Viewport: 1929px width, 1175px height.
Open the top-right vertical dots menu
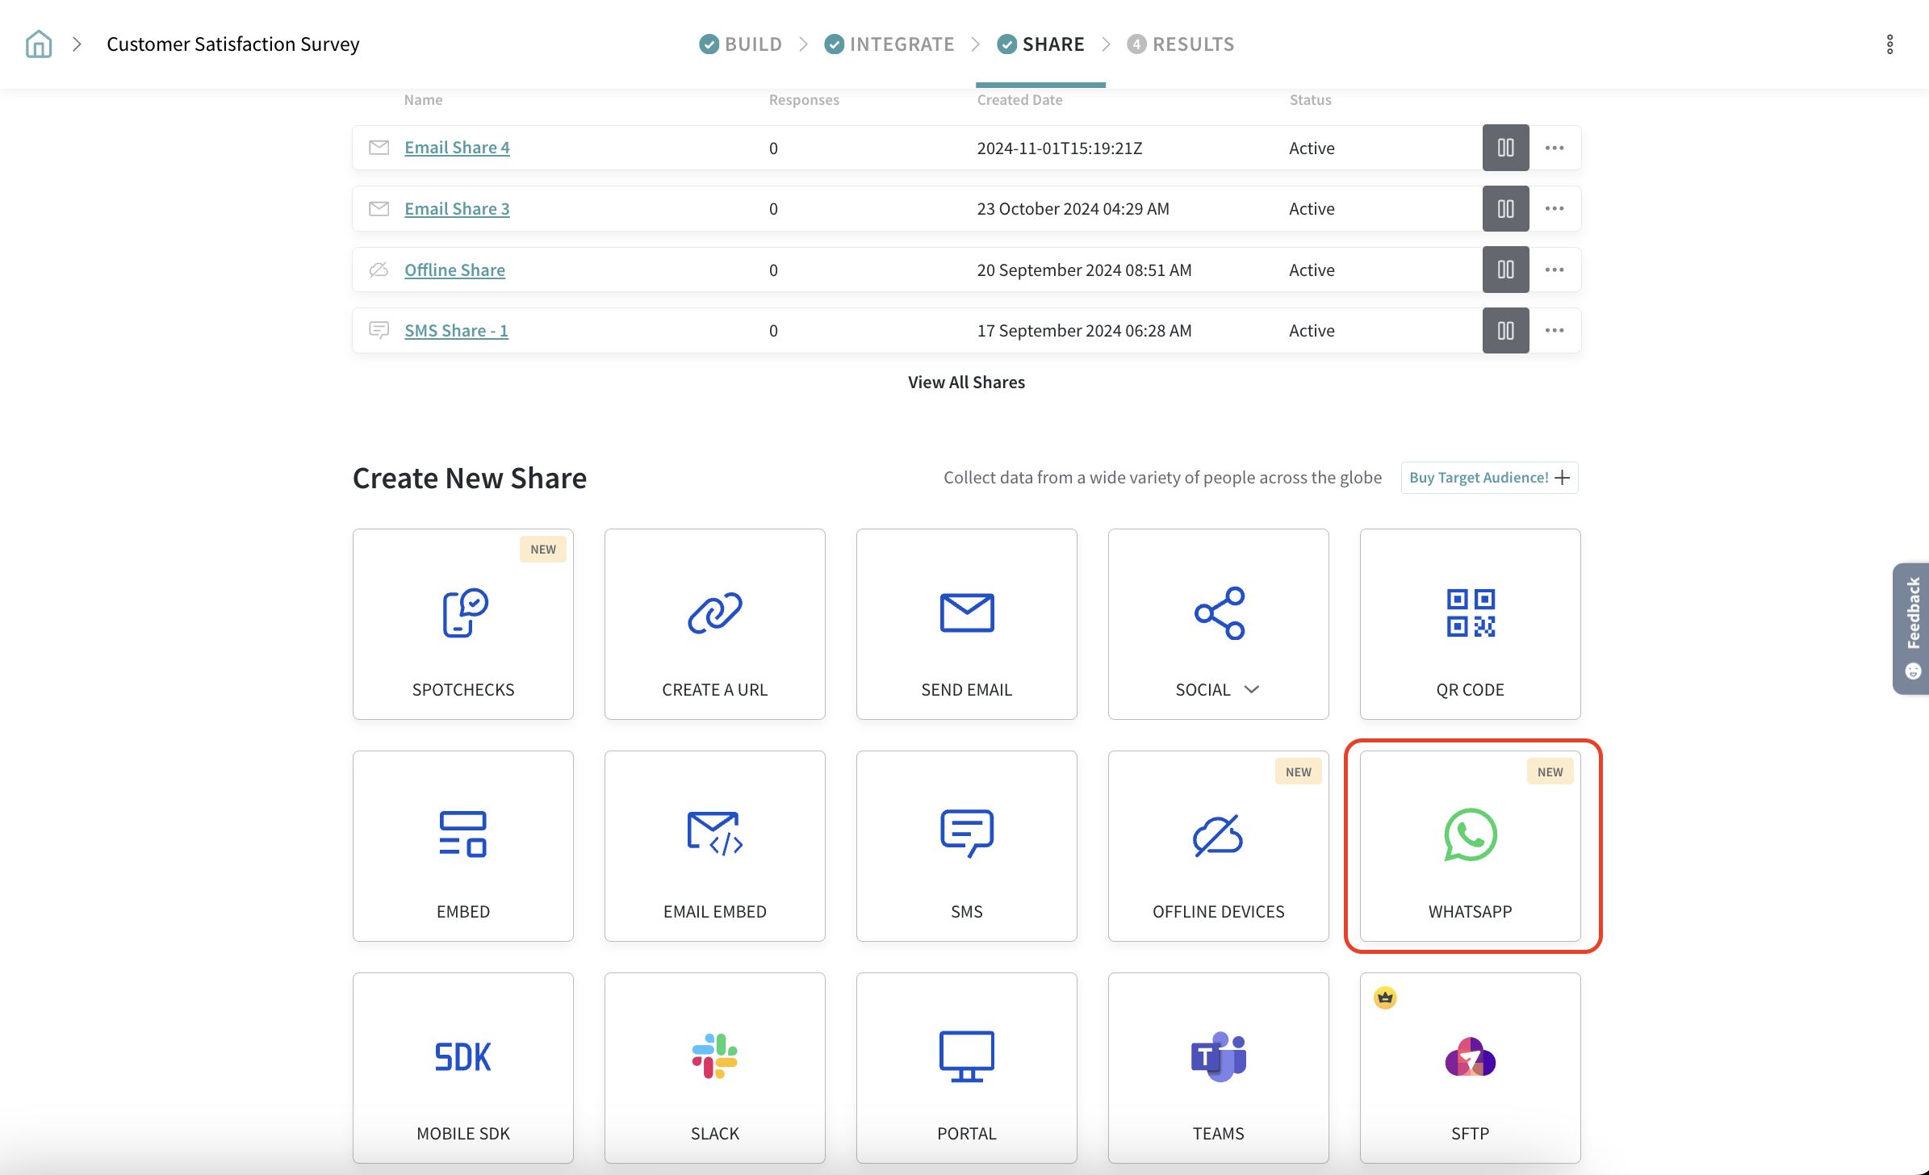pyautogui.click(x=1889, y=44)
